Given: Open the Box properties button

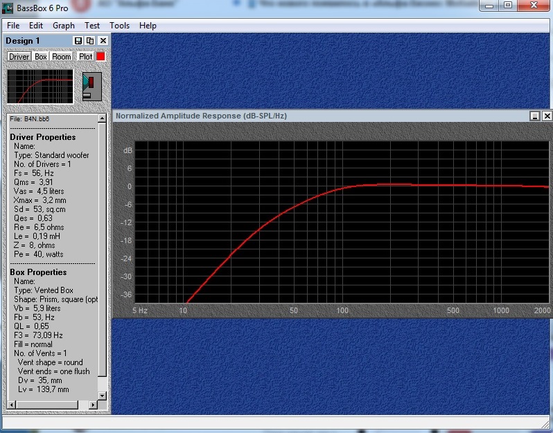Looking at the screenshot, I should 41,56.
